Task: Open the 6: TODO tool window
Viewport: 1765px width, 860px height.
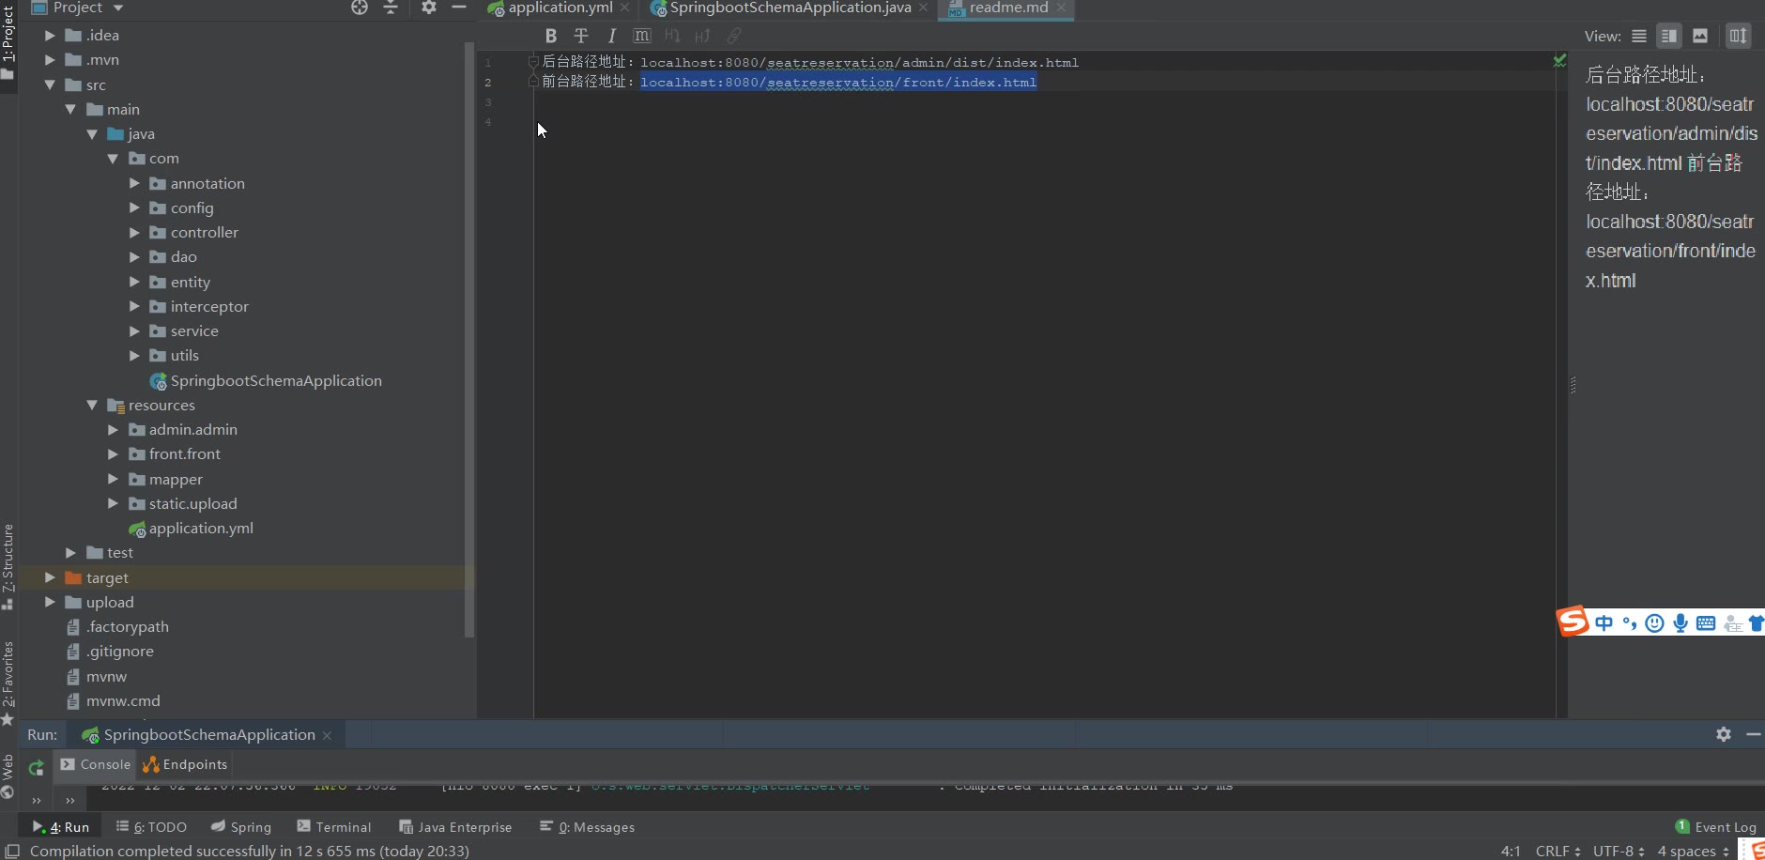Action: coord(151,826)
